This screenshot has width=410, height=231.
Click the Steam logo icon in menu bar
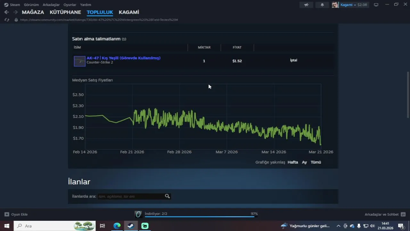(x=6, y=5)
